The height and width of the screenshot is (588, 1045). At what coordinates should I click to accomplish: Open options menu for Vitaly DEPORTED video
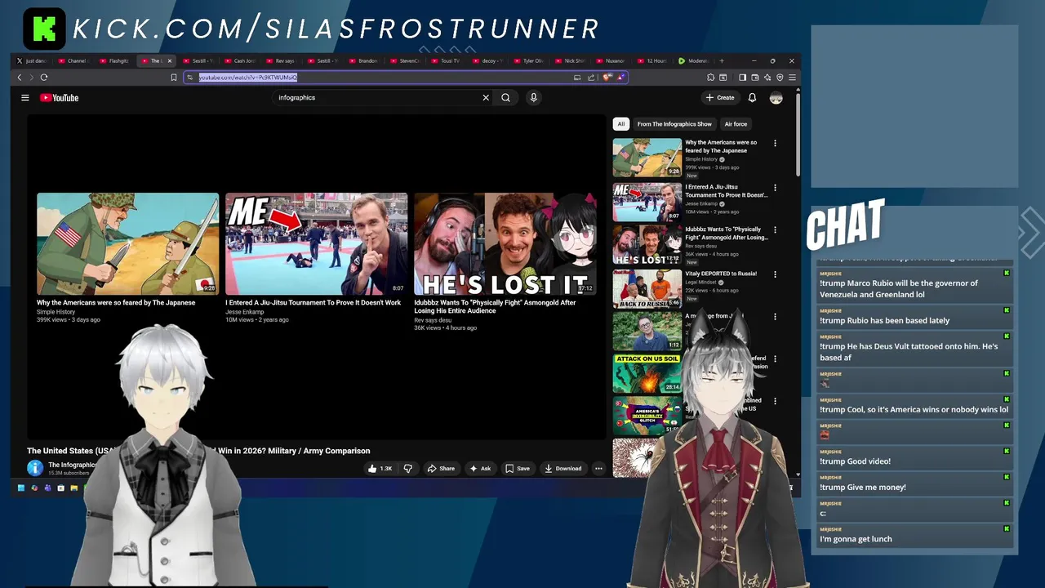coord(775,274)
